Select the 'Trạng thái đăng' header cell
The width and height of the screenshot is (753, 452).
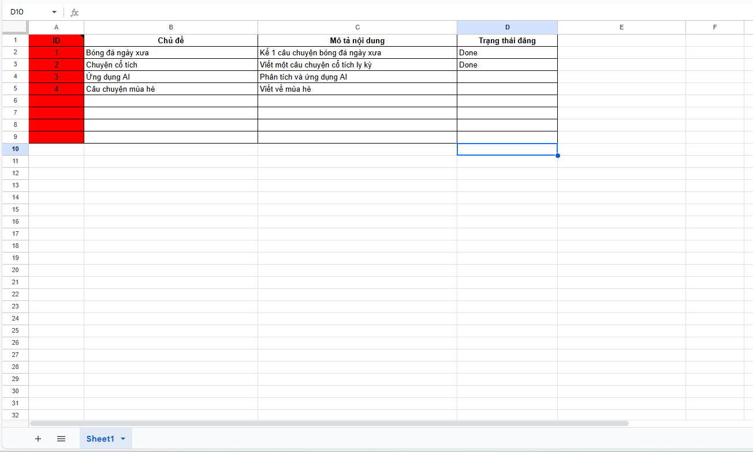tap(507, 40)
